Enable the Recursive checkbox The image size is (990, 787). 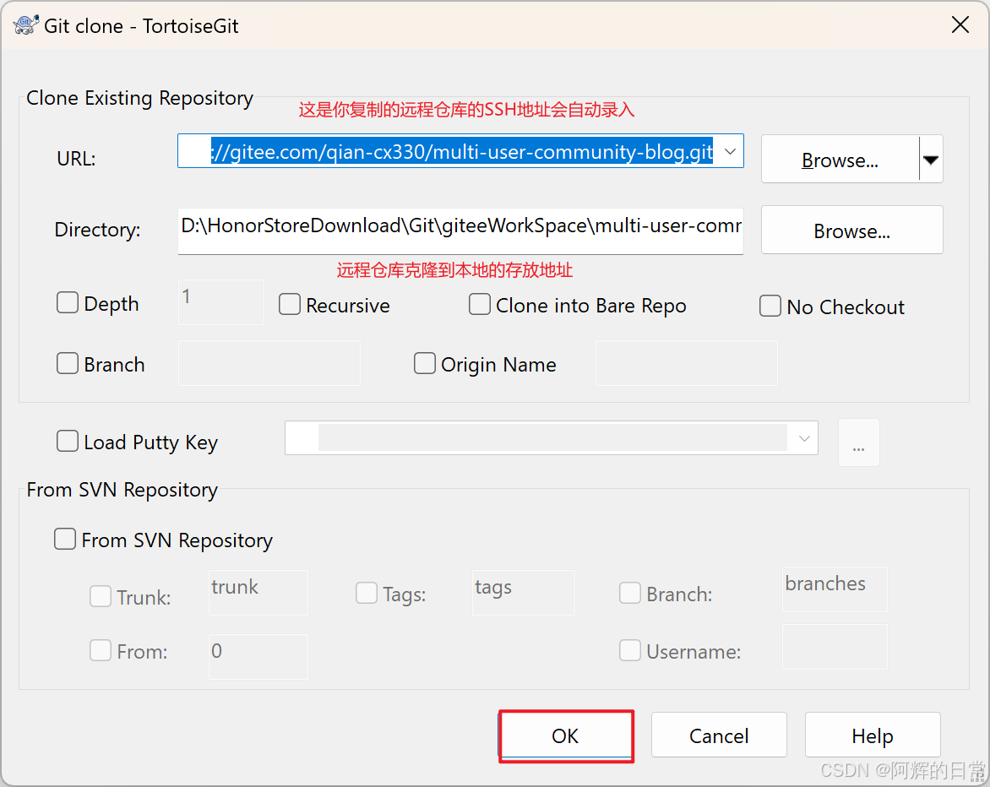point(289,304)
